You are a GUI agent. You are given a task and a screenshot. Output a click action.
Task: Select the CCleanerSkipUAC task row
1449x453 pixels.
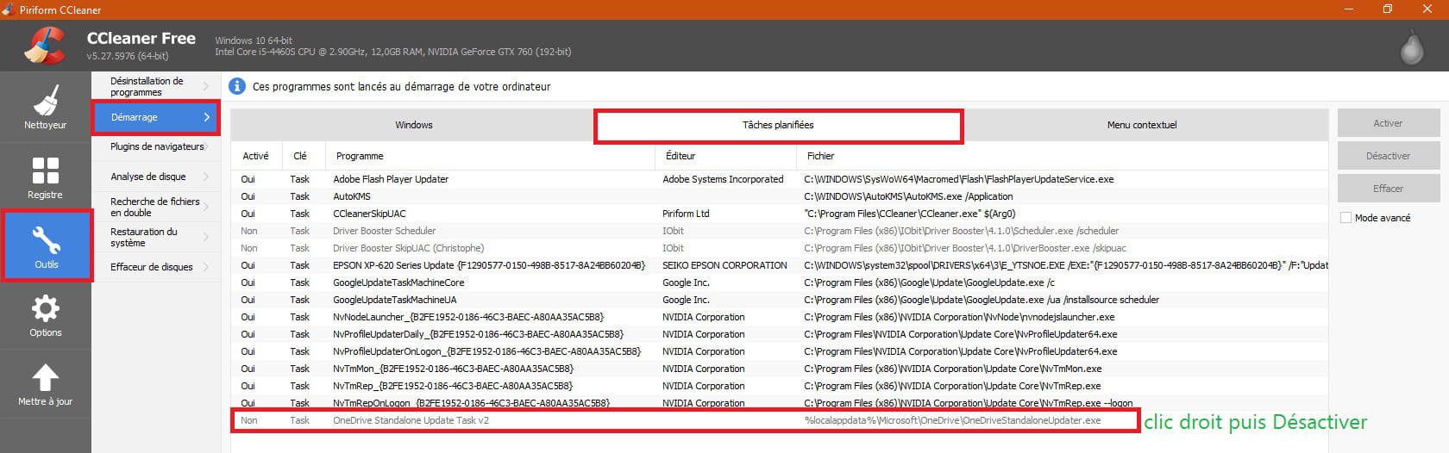point(780,214)
